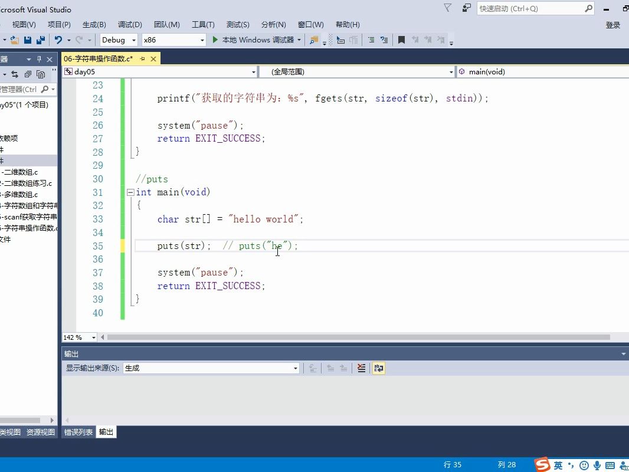Open the 测试(S) menu
629x472 pixels.
click(x=238, y=24)
